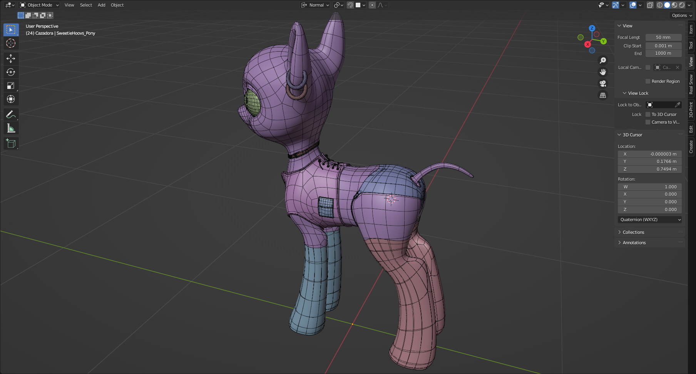Viewport: 696px width, 374px height.
Task: Toggle camera view with camera icon
Action: [x=603, y=84]
